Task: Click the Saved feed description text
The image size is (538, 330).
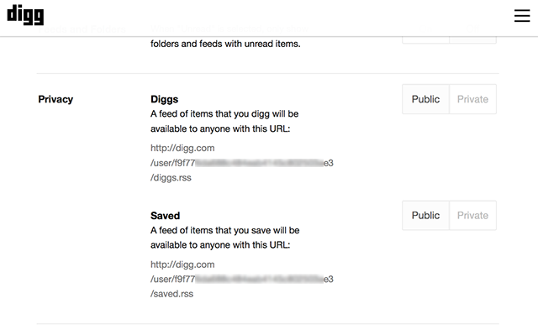Action: tap(224, 238)
